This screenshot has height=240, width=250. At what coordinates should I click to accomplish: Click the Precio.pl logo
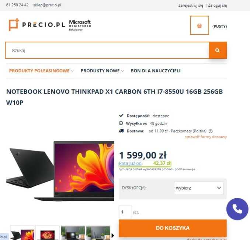37,25
